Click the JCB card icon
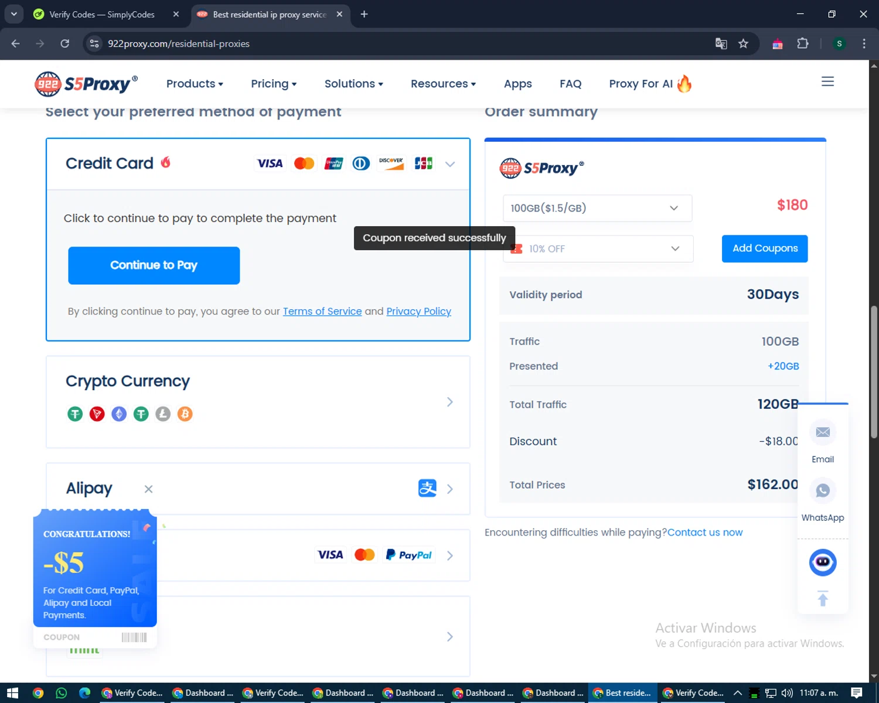 (x=424, y=163)
